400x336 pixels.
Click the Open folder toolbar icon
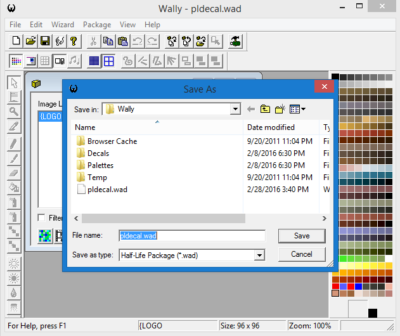(x=30, y=41)
